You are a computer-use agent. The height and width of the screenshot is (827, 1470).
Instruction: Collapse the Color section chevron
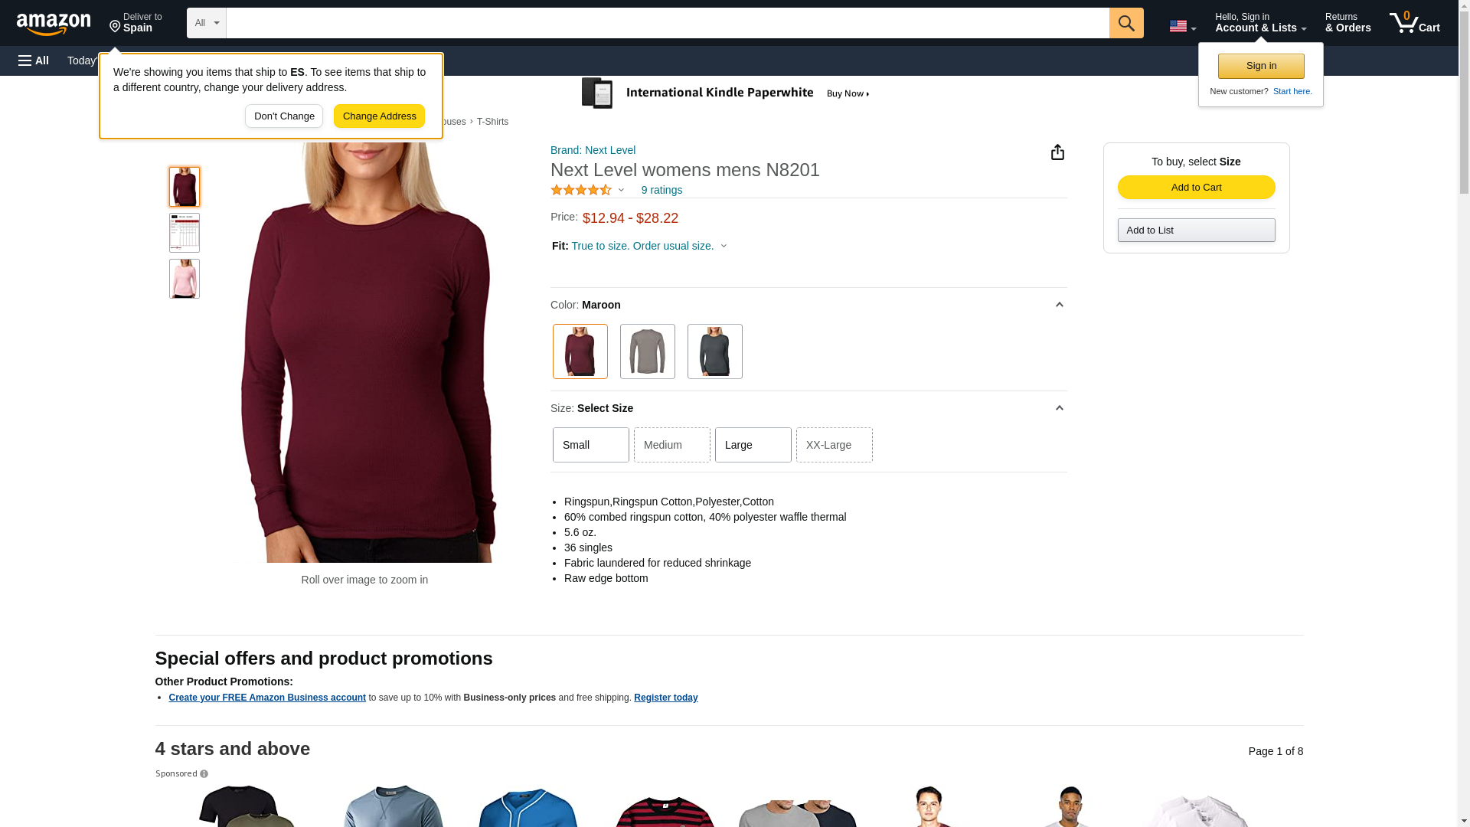pos(1060,305)
